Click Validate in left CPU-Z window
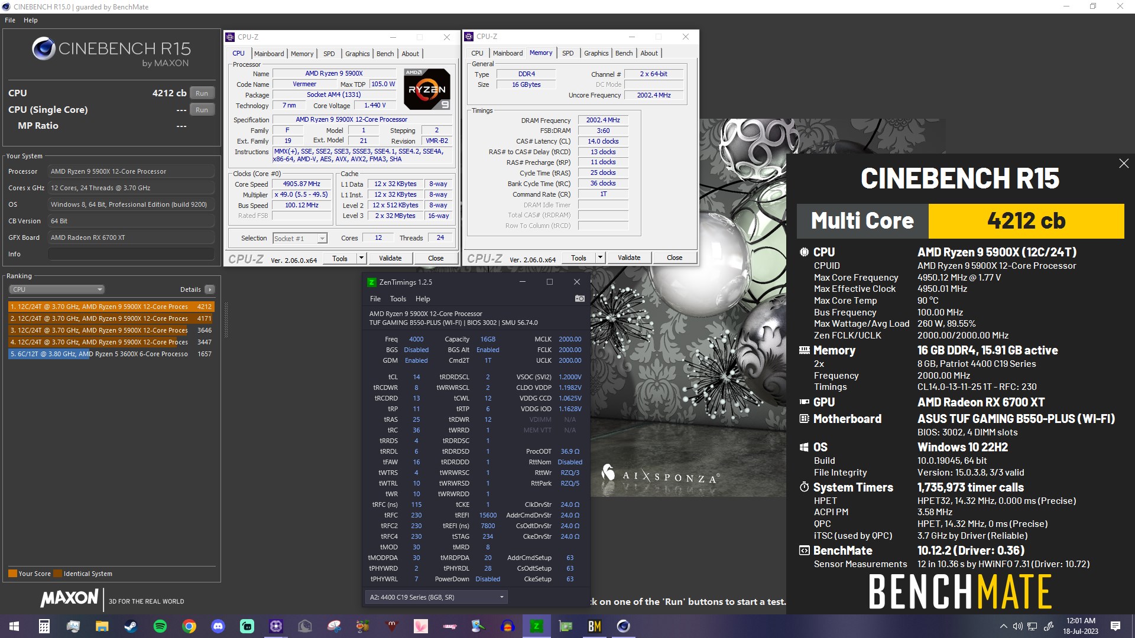 pyautogui.click(x=390, y=258)
